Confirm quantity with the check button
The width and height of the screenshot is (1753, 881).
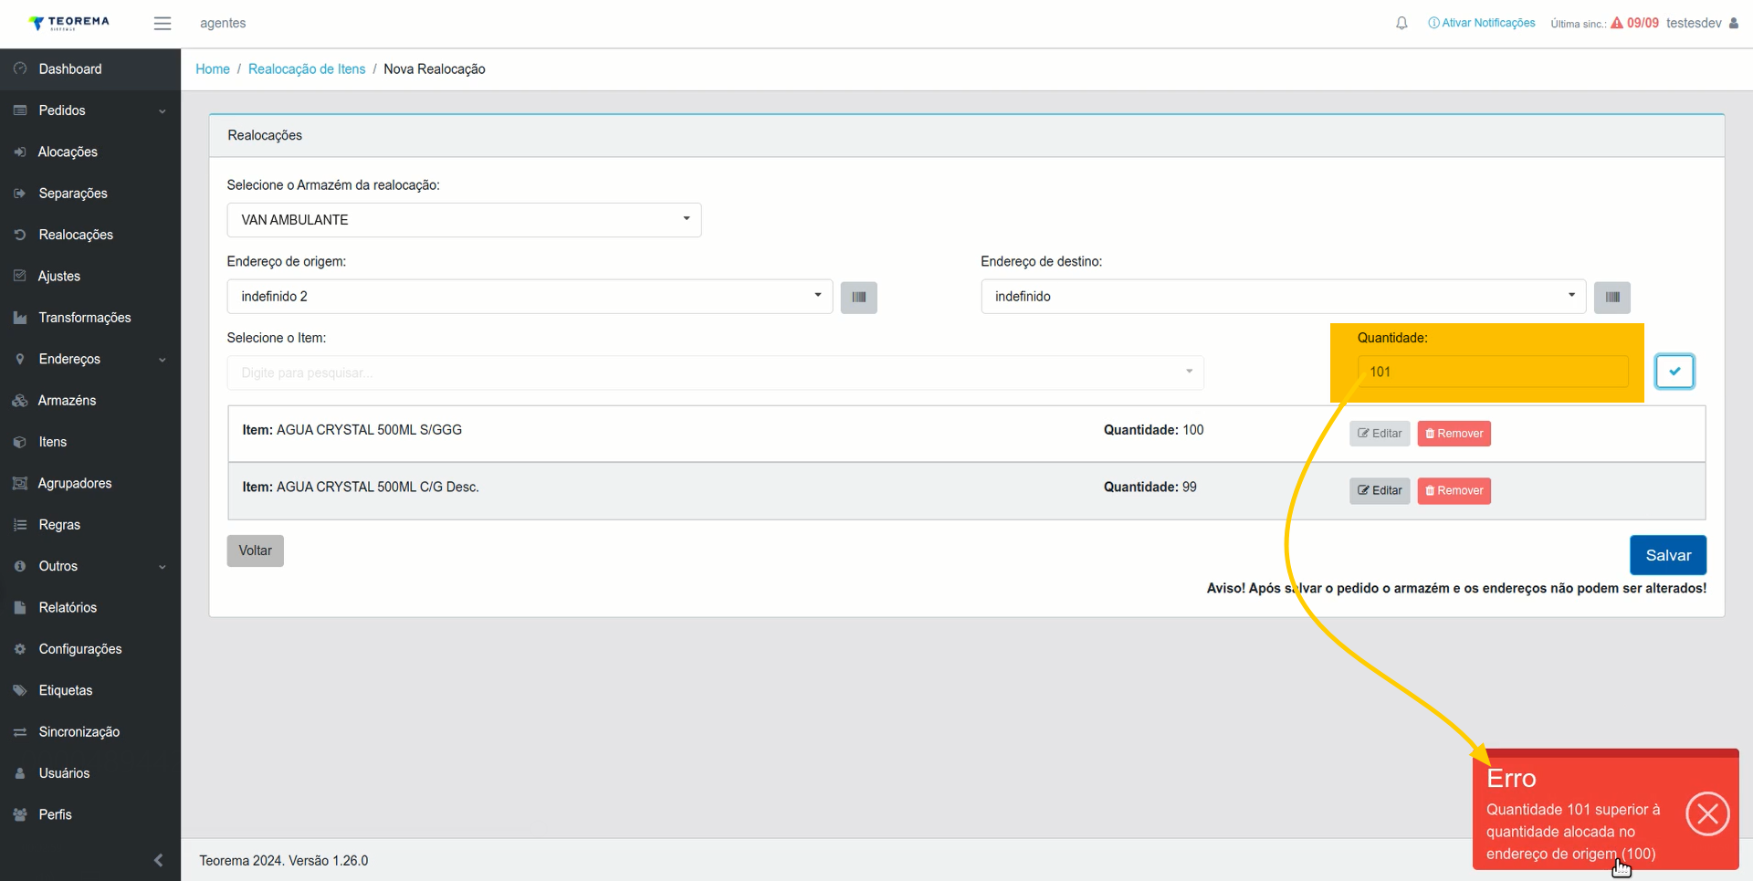[1674, 372]
